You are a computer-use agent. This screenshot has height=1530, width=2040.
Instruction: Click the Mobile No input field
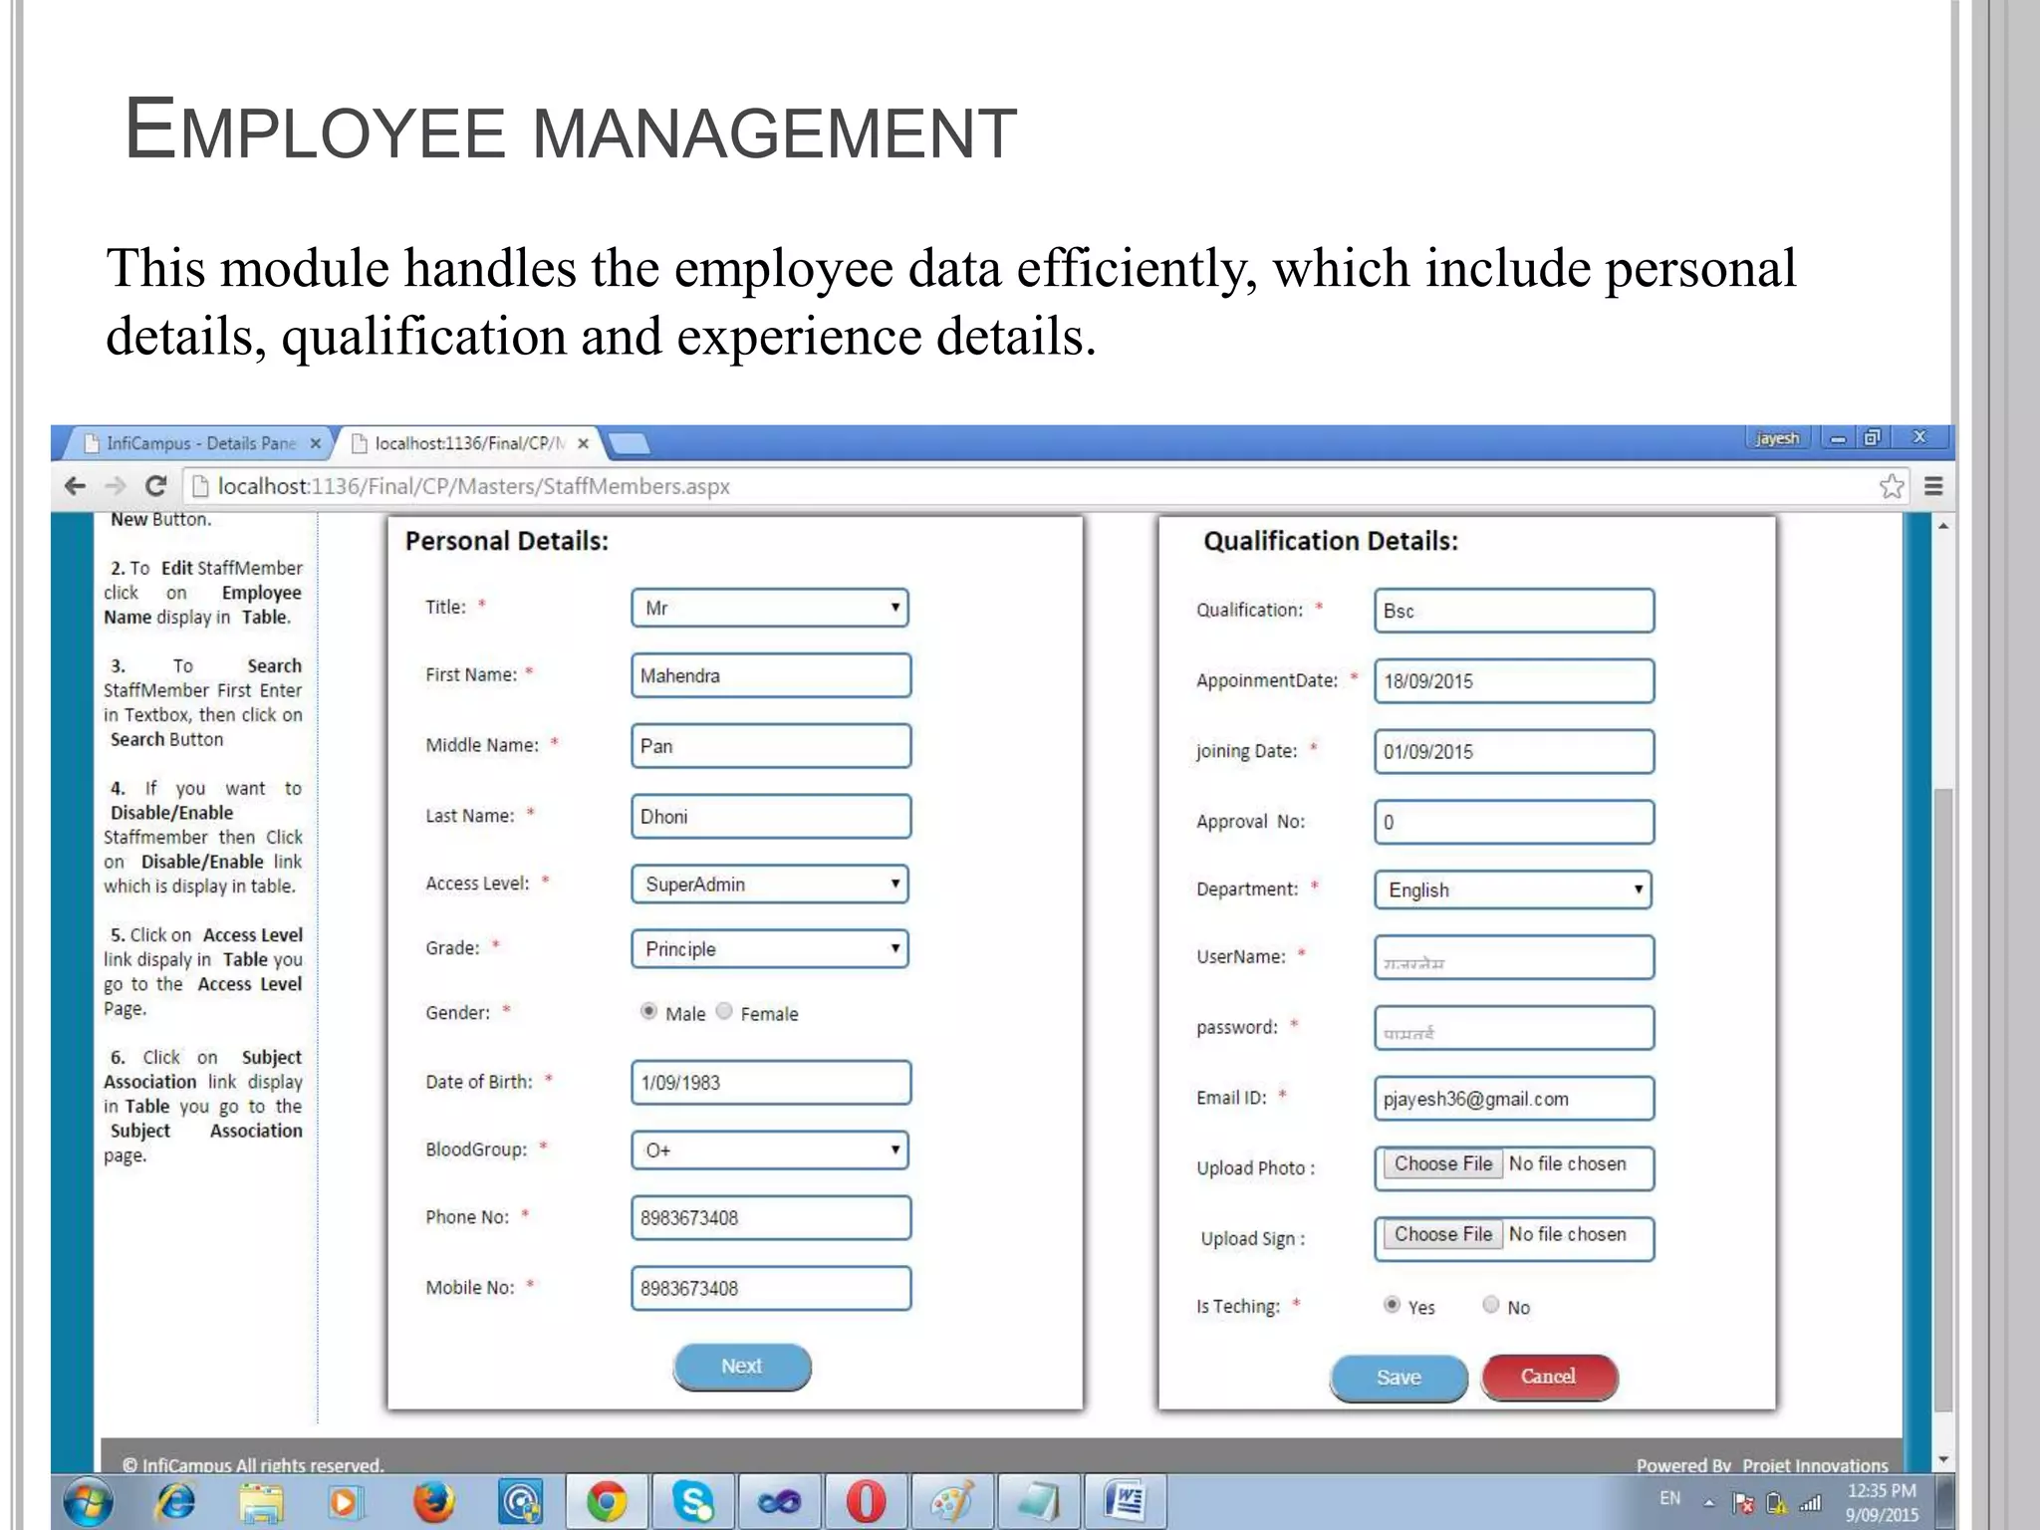pyautogui.click(x=771, y=1289)
